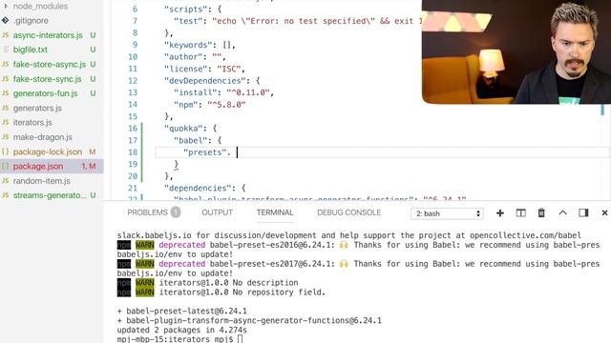Click 'babel-preset-latest@6.24.1' in terminal output

pyautogui.click(x=186, y=312)
